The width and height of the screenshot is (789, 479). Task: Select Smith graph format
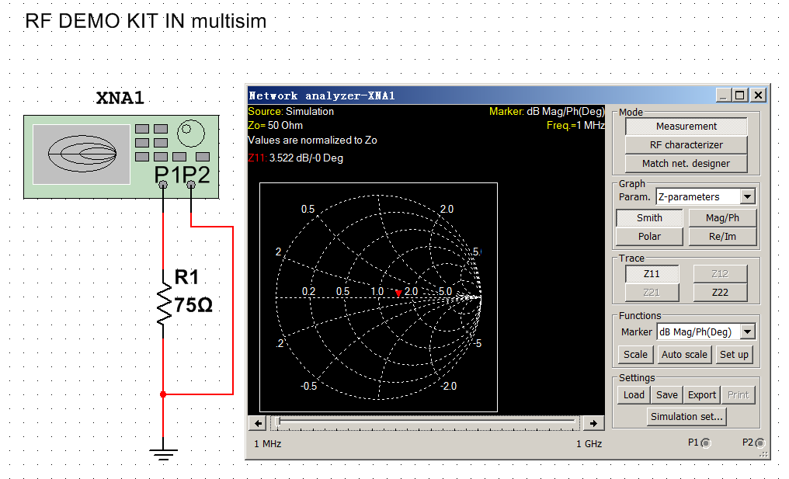(650, 218)
